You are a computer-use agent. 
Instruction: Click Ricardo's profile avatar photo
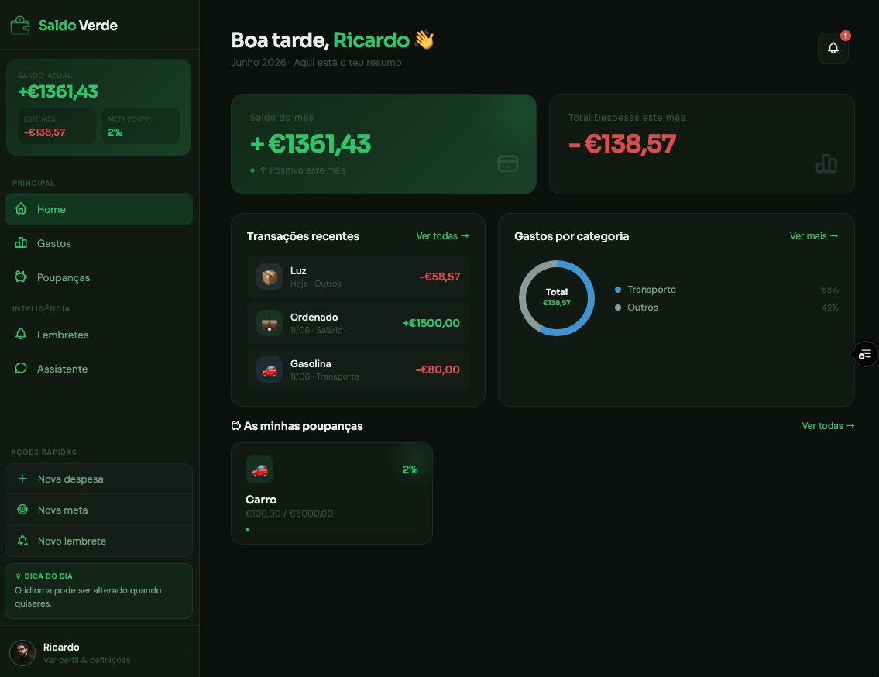(x=22, y=653)
